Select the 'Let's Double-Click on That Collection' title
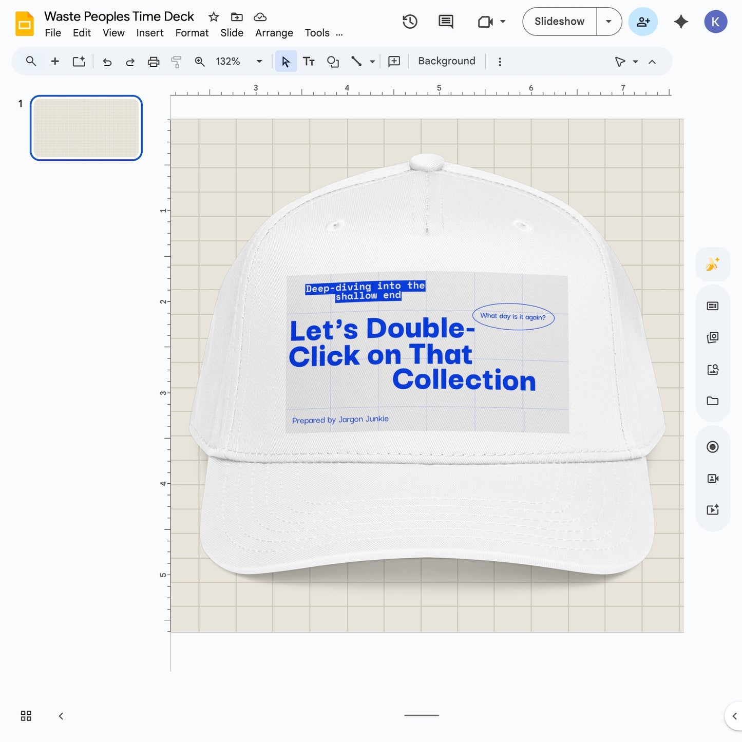 pyautogui.click(x=412, y=354)
